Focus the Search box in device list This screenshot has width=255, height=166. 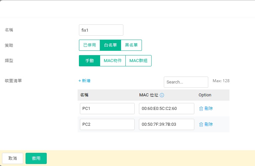186,82
